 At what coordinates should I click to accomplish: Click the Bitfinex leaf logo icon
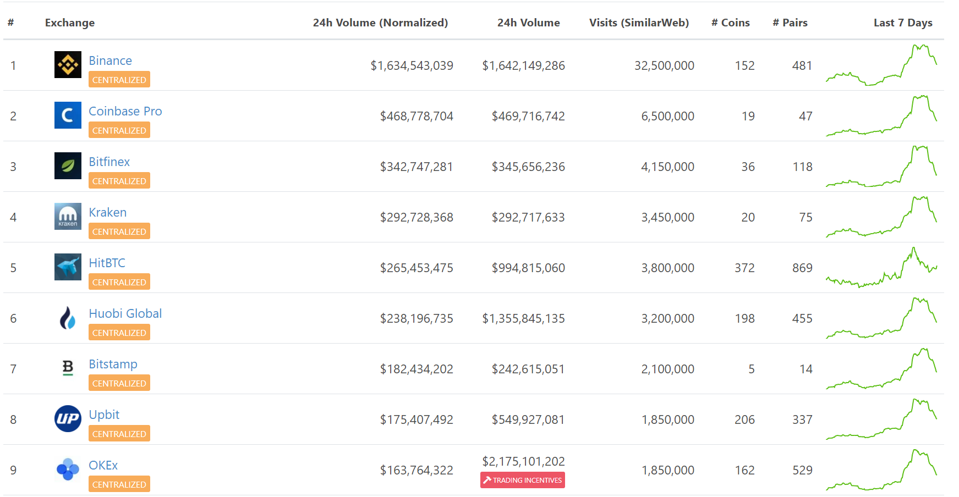(68, 166)
